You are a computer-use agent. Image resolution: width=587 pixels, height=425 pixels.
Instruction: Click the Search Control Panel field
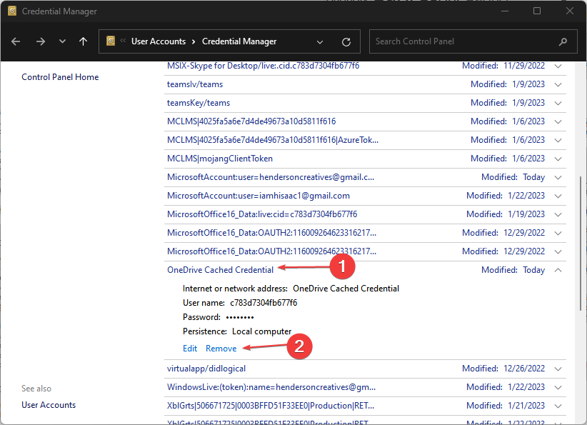[x=473, y=41]
